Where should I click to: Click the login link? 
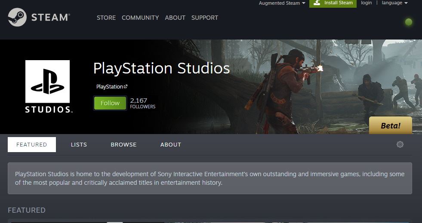point(366,3)
